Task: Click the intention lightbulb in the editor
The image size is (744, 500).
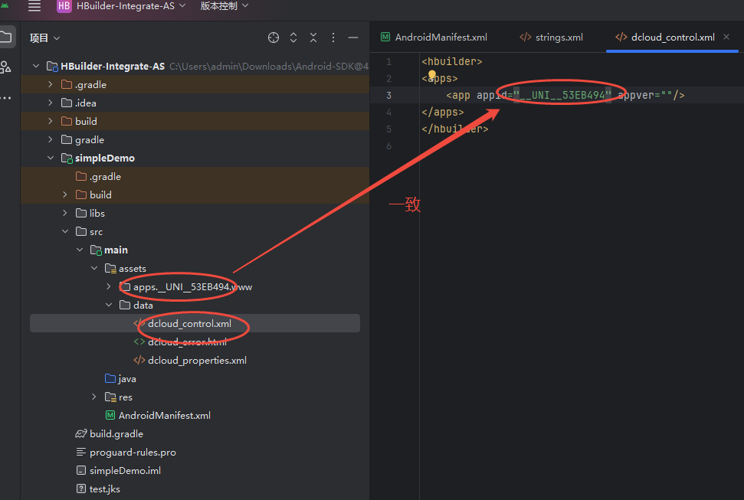Action: [432, 74]
